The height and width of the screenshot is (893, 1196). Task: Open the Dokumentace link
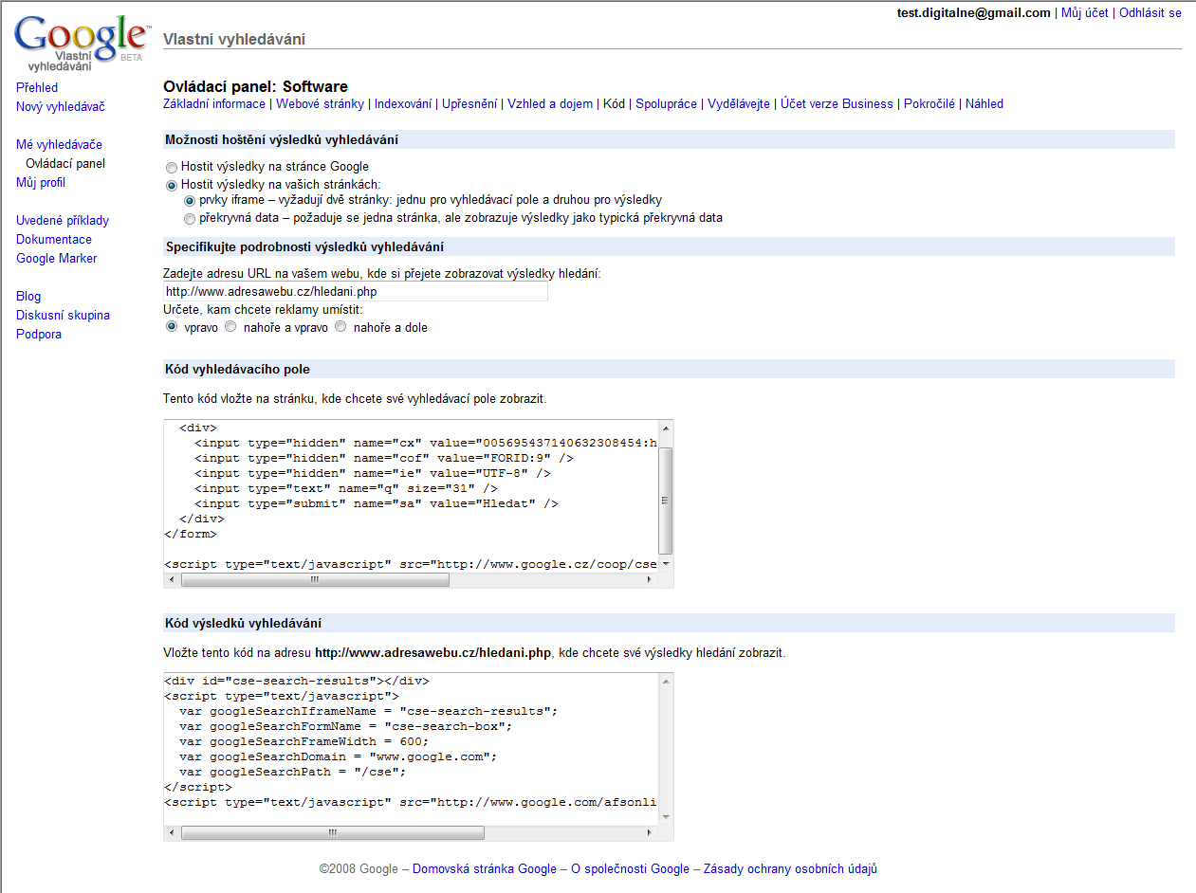pyautogui.click(x=54, y=239)
